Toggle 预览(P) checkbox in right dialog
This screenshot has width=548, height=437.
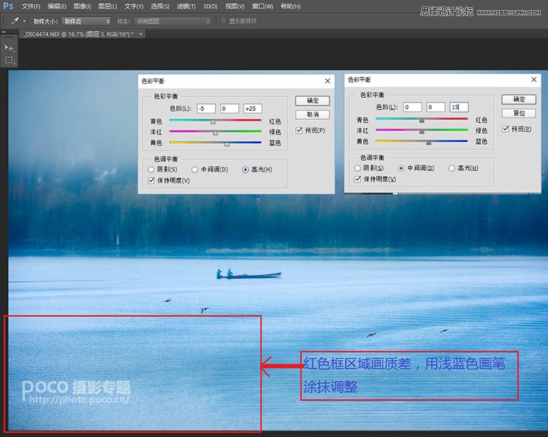[x=506, y=129]
